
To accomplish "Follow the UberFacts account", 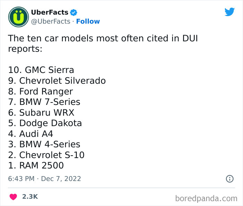I will (x=88, y=22).
